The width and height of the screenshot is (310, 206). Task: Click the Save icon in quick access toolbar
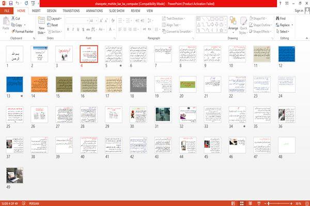click(x=11, y=3)
